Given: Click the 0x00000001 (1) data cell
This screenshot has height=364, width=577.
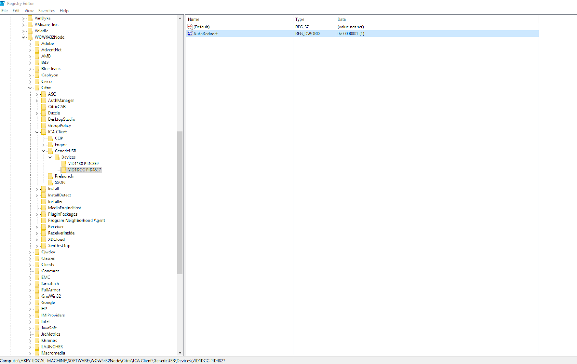Looking at the screenshot, I should pyautogui.click(x=351, y=34).
